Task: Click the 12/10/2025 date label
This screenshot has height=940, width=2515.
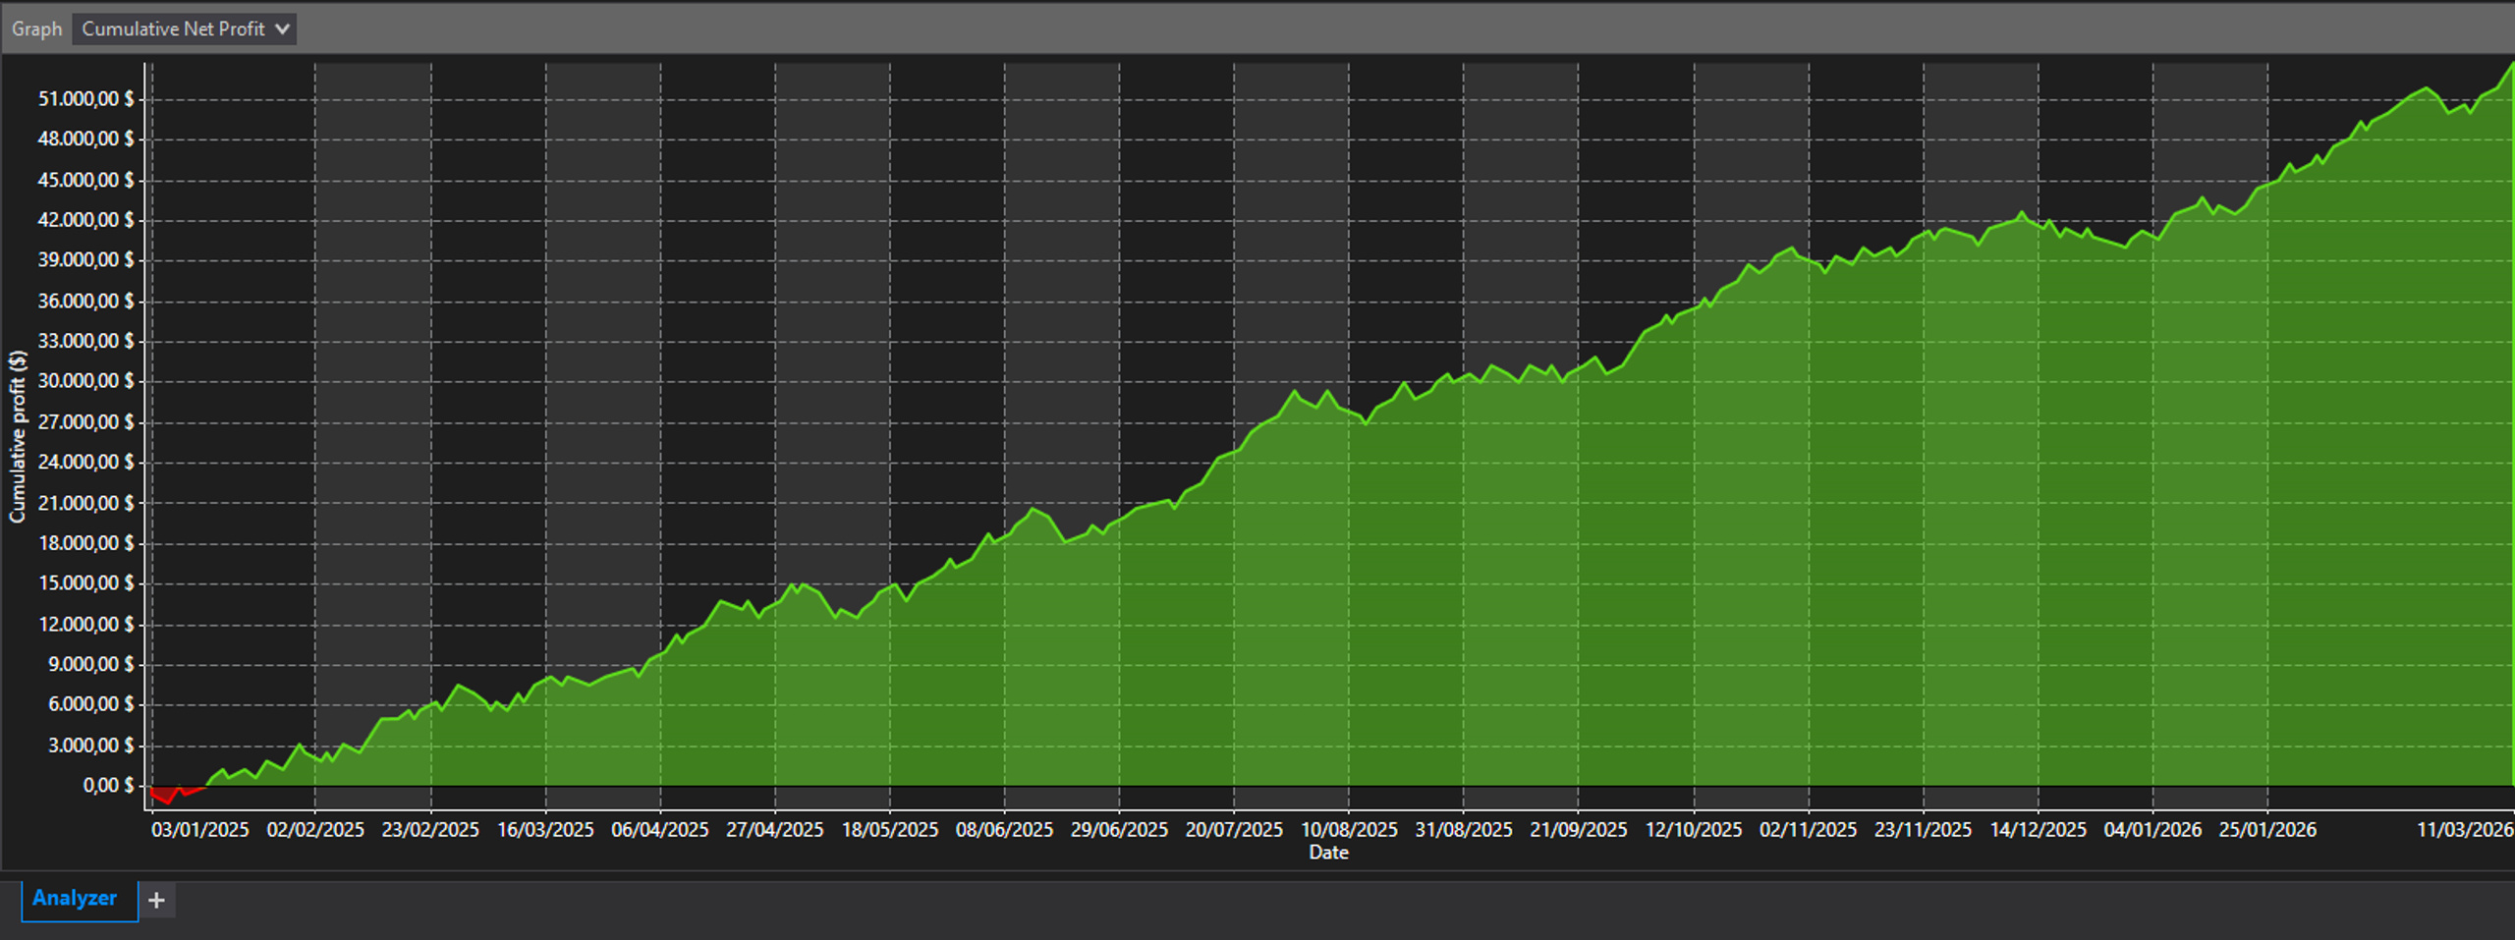Action: [x=1694, y=830]
